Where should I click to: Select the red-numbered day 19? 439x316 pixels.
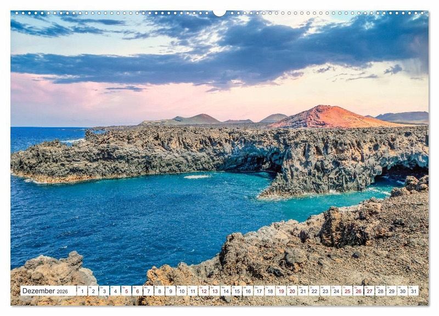(x=281, y=291)
